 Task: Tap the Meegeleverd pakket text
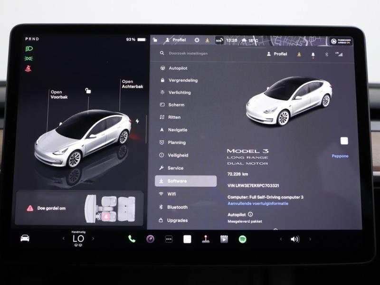click(245, 221)
